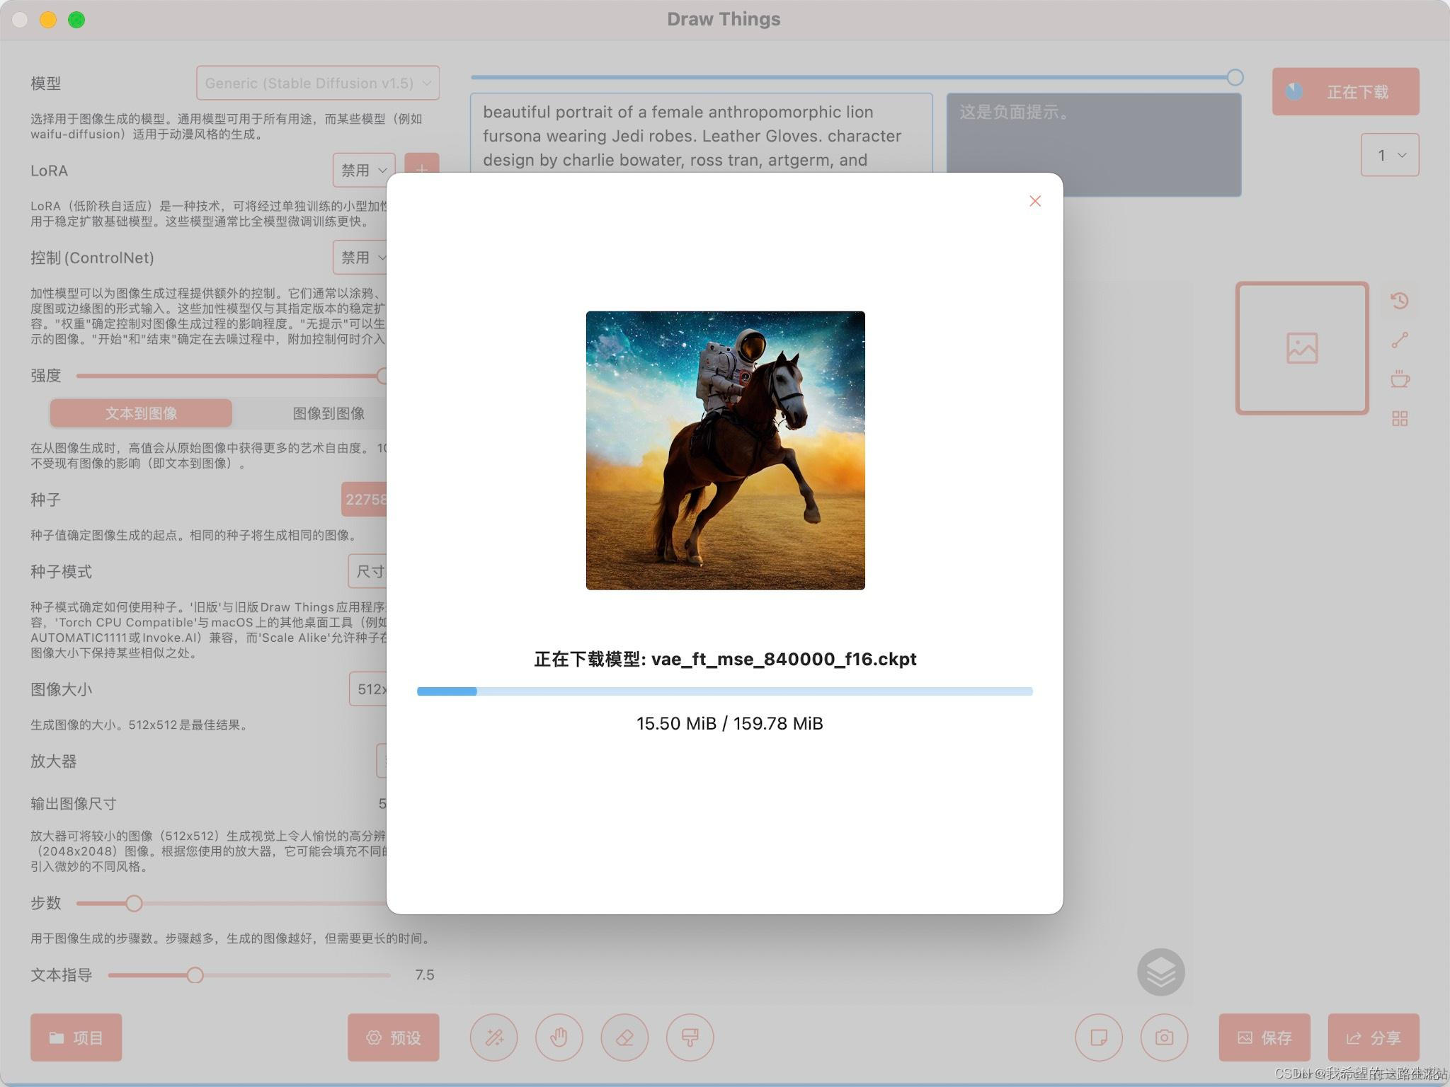Open the history clock icon
The width and height of the screenshot is (1450, 1087).
pos(1399,301)
